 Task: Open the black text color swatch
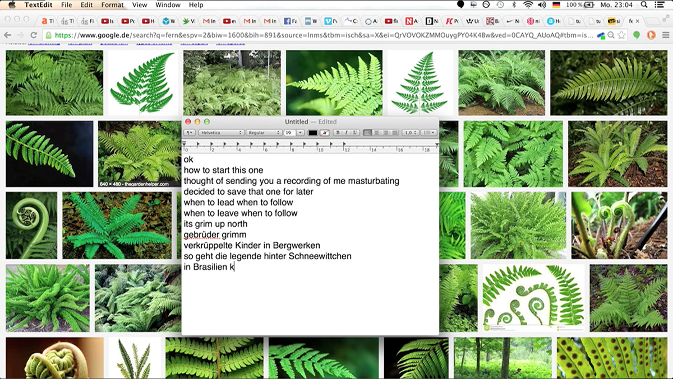coord(312,133)
